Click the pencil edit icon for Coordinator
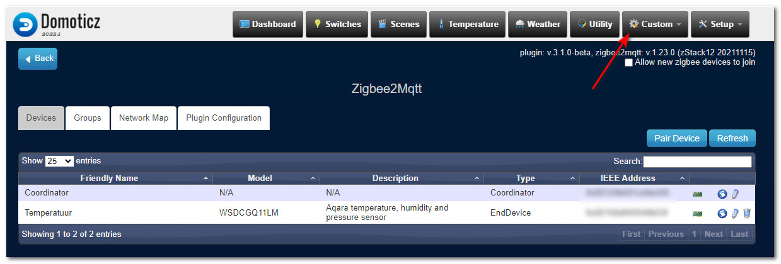The image size is (781, 264). [x=735, y=194]
